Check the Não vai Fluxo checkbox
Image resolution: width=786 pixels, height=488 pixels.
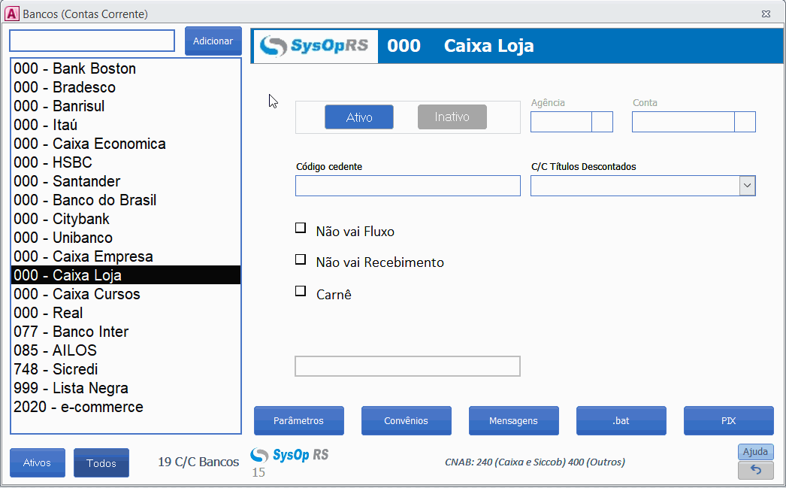coord(301,228)
